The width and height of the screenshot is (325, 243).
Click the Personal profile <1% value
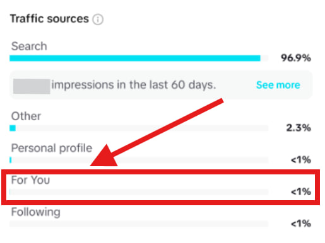(x=301, y=160)
